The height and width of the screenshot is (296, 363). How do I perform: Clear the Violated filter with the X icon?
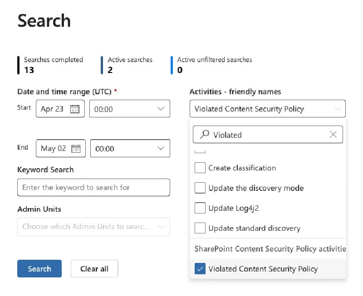[x=333, y=134]
